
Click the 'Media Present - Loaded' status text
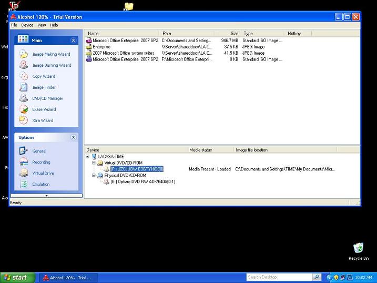tap(210, 169)
